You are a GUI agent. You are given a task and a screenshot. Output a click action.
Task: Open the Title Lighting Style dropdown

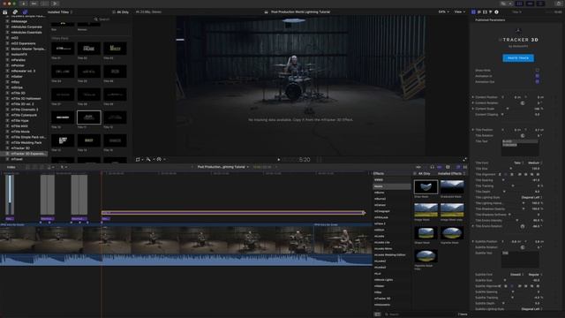coord(531,197)
